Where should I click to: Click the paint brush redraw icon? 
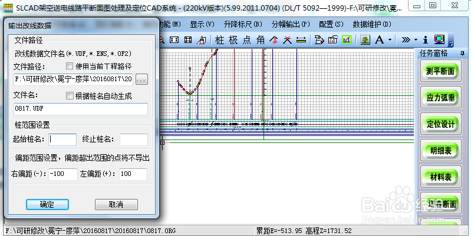pyautogui.click(x=202, y=39)
